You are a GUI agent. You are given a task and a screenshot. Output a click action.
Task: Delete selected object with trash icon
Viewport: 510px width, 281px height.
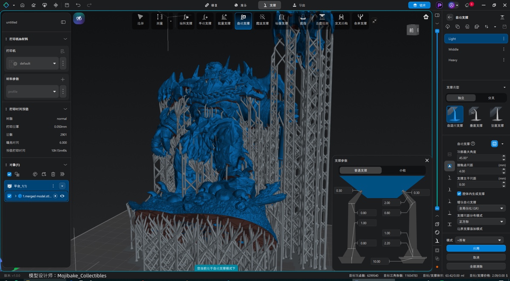53,174
